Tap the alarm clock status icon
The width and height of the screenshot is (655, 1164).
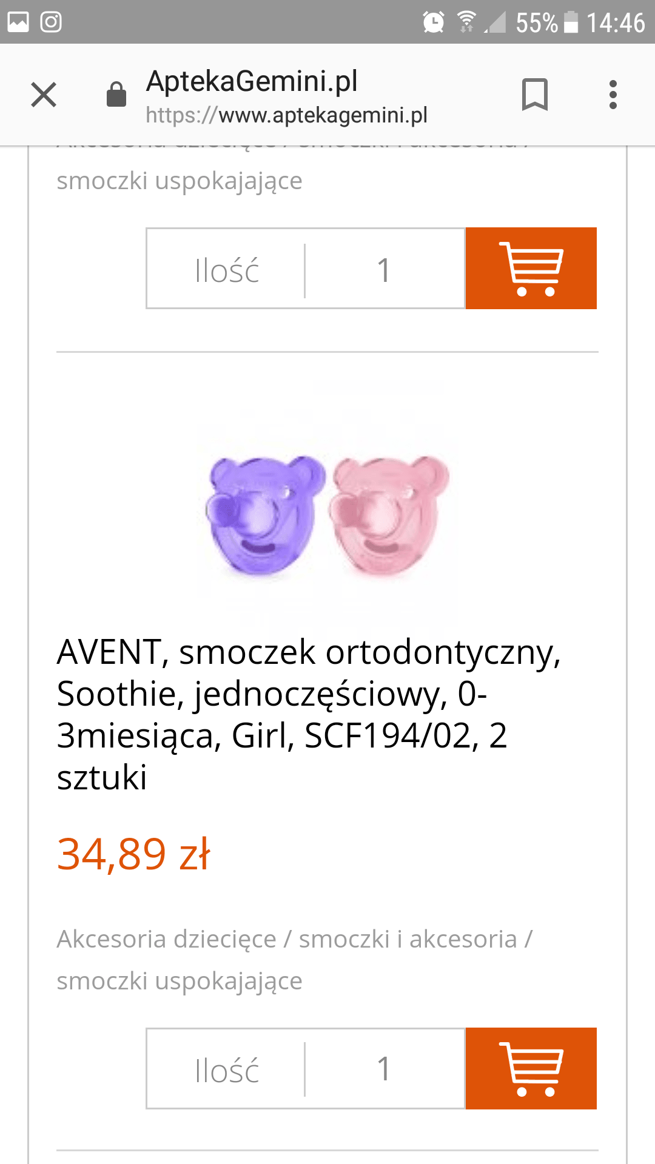(433, 22)
